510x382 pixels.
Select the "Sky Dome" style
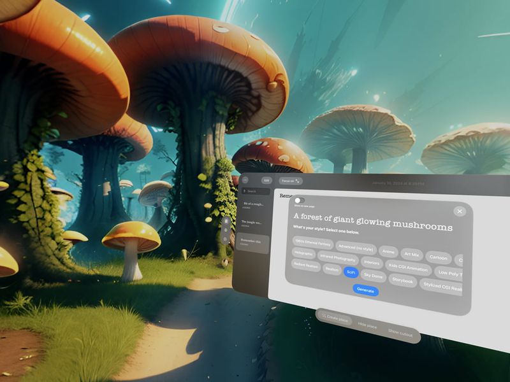pyautogui.click(x=374, y=274)
